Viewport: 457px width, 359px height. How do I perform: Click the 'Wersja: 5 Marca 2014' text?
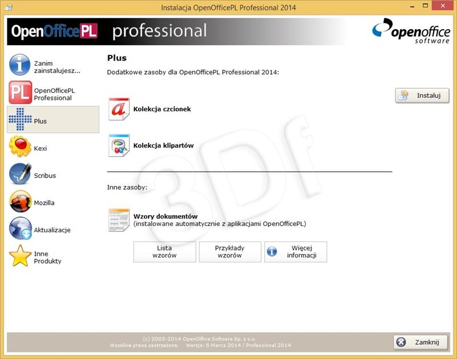pos(213,345)
